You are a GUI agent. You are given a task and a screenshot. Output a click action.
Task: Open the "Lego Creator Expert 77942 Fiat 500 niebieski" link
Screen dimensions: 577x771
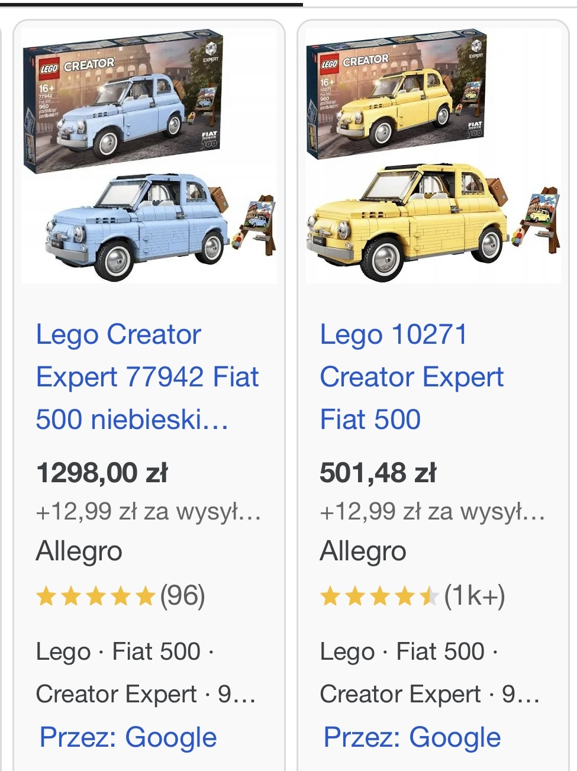[147, 377]
